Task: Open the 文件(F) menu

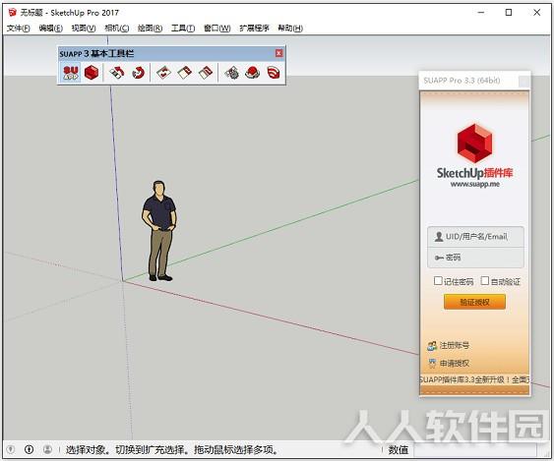Action: click(19, 29)
